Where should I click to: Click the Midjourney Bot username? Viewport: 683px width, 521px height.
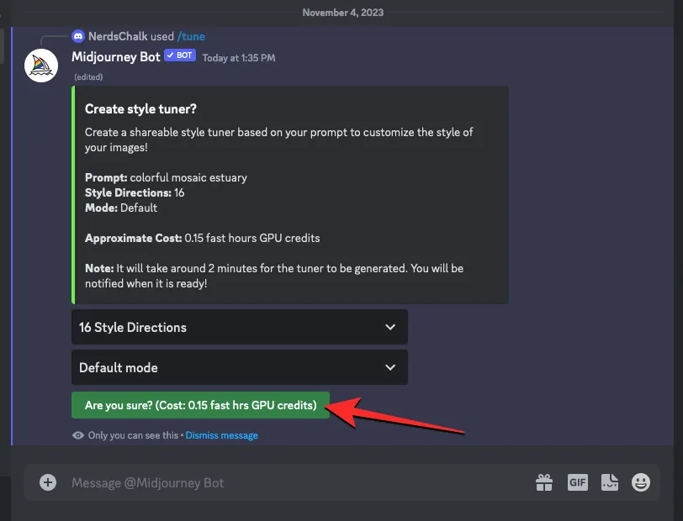[116, 57]
